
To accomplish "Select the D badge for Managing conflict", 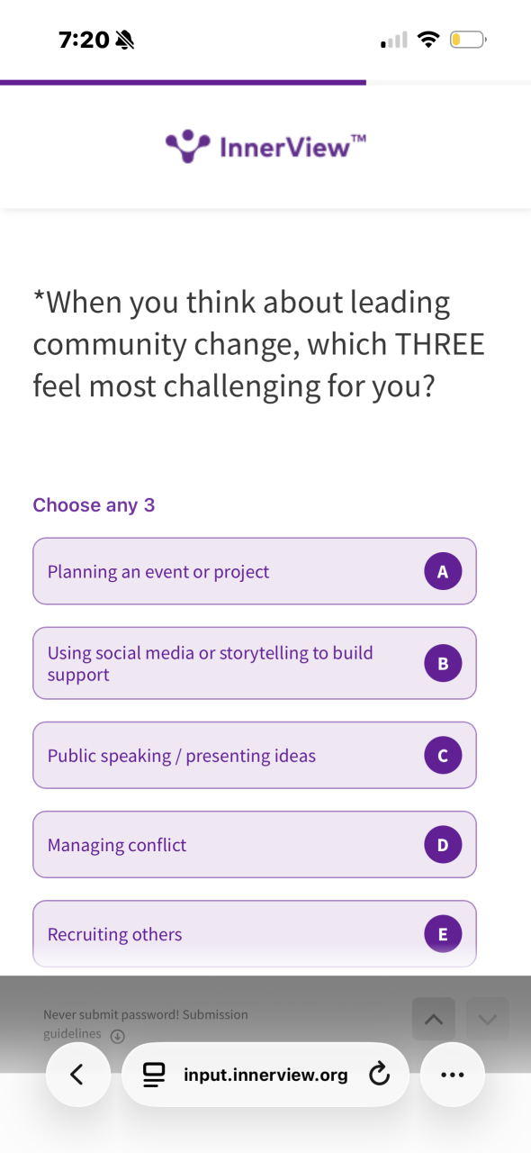I will click(443, 845).
